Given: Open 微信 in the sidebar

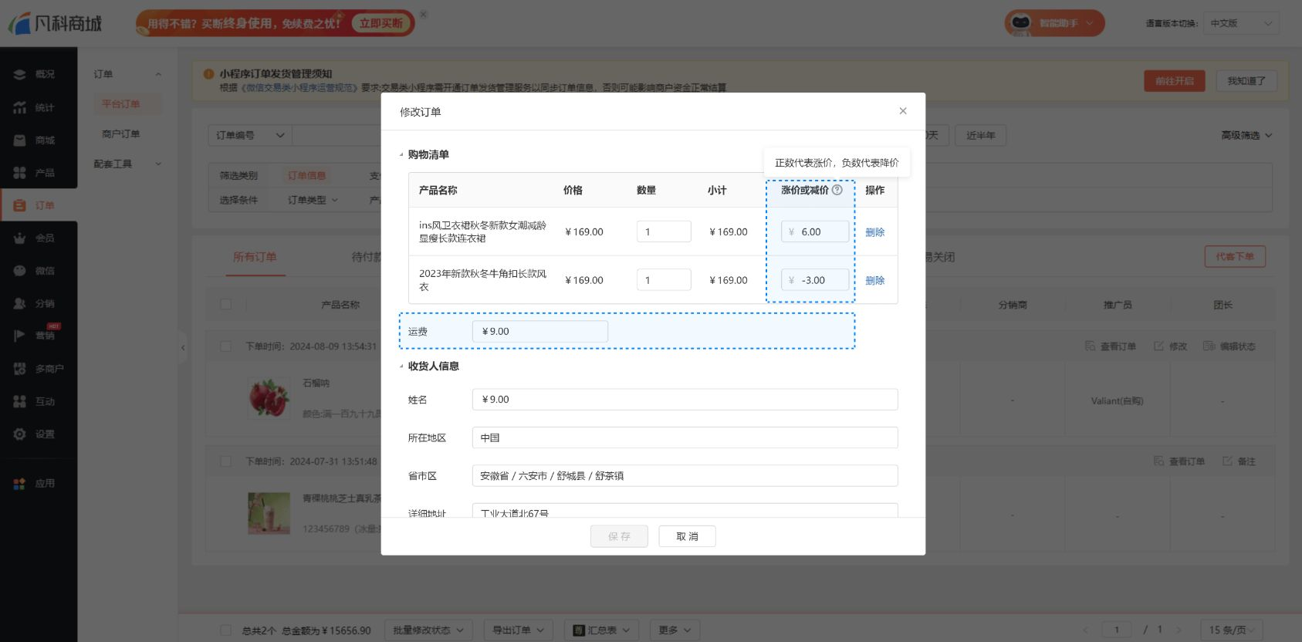Looking at the screenshot, I should (39, 271).
